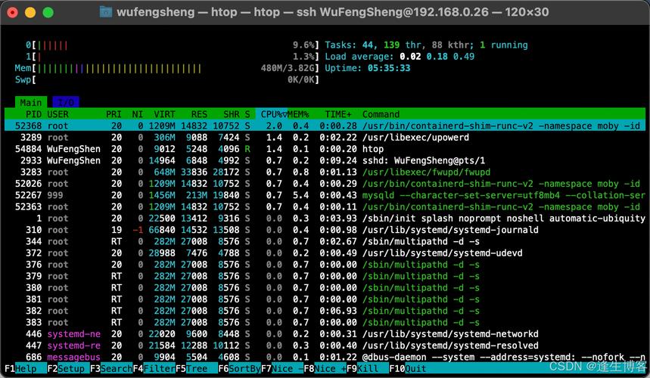Click F10 Quit in the bottom bar
The height and width of the screenshot is (378, 650).
click(409, 369)
